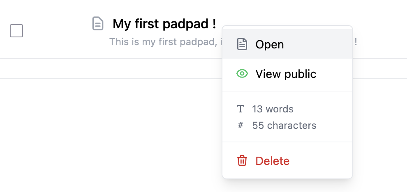The image size is (407, 192).
Task: Click the red trash can icon
Action: click(x=242, y=161)
